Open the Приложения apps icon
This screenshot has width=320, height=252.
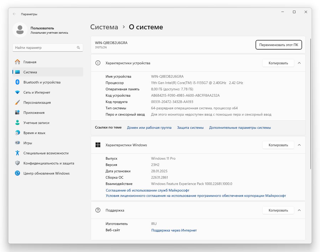coord(17,113)
